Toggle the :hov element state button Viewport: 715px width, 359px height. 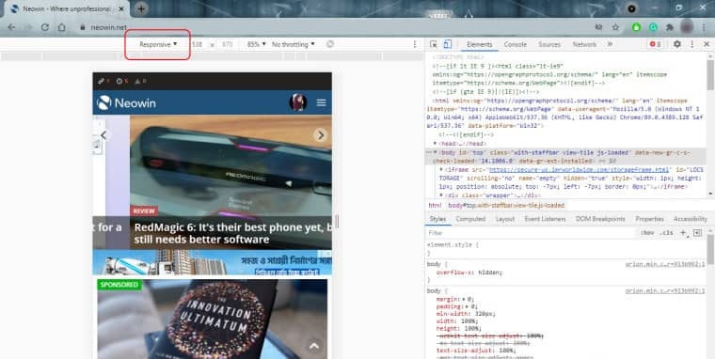647,233
